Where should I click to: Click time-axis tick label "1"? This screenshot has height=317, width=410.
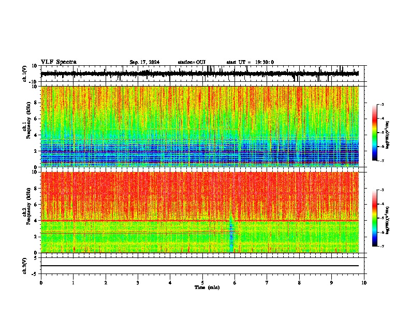coord(73,283)
